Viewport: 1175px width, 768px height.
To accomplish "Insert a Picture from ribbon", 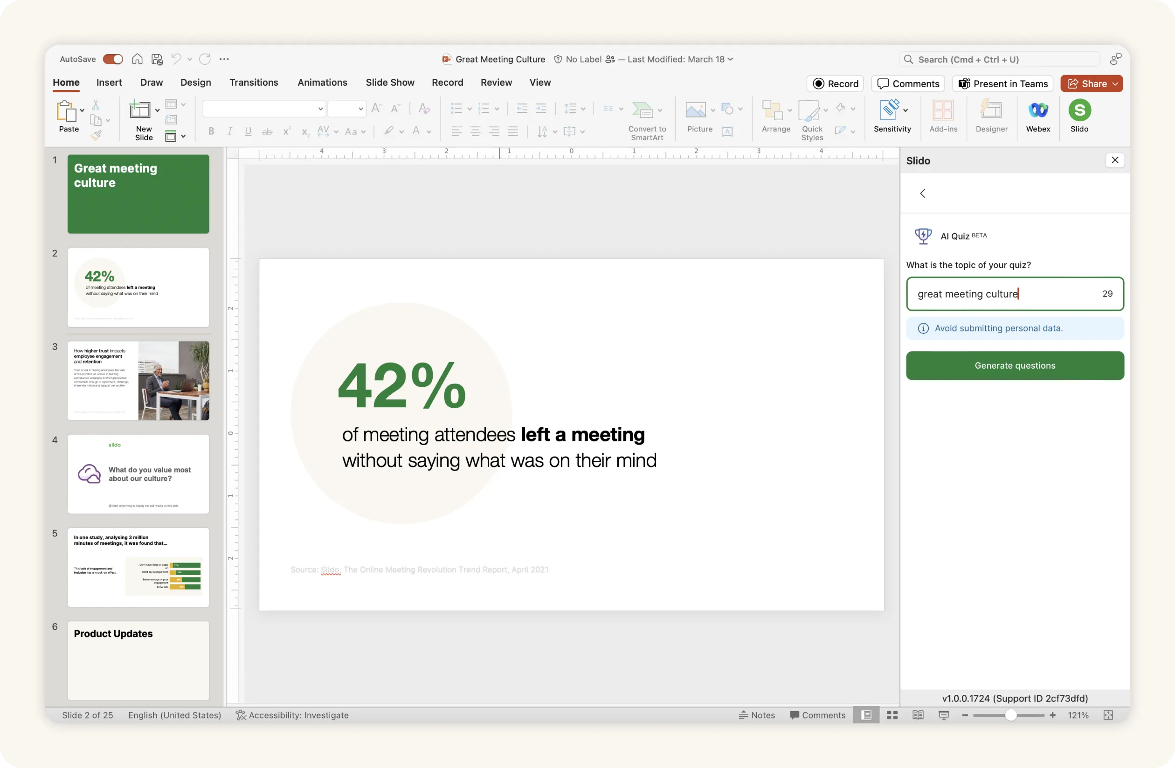I will (x=695, y=110).
